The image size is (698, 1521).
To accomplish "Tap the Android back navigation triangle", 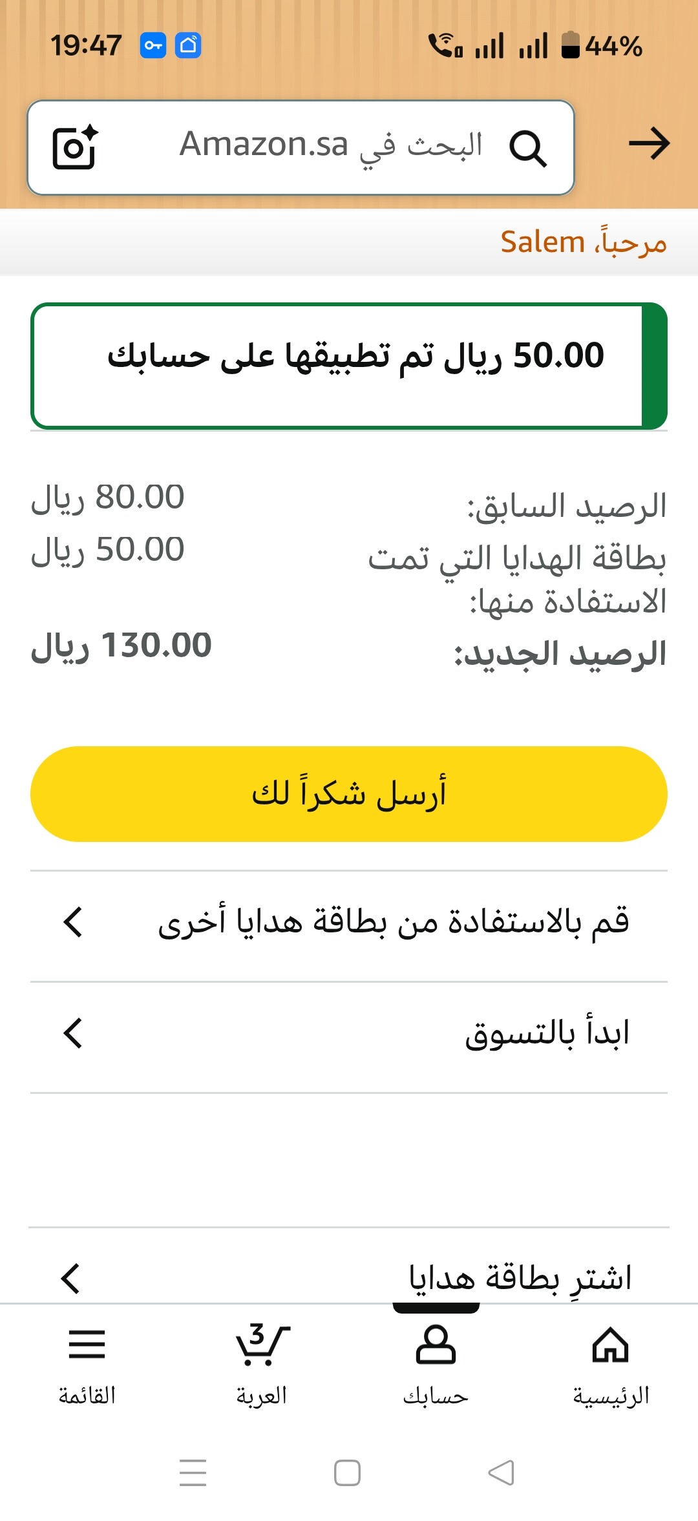I will point(502,1473).
